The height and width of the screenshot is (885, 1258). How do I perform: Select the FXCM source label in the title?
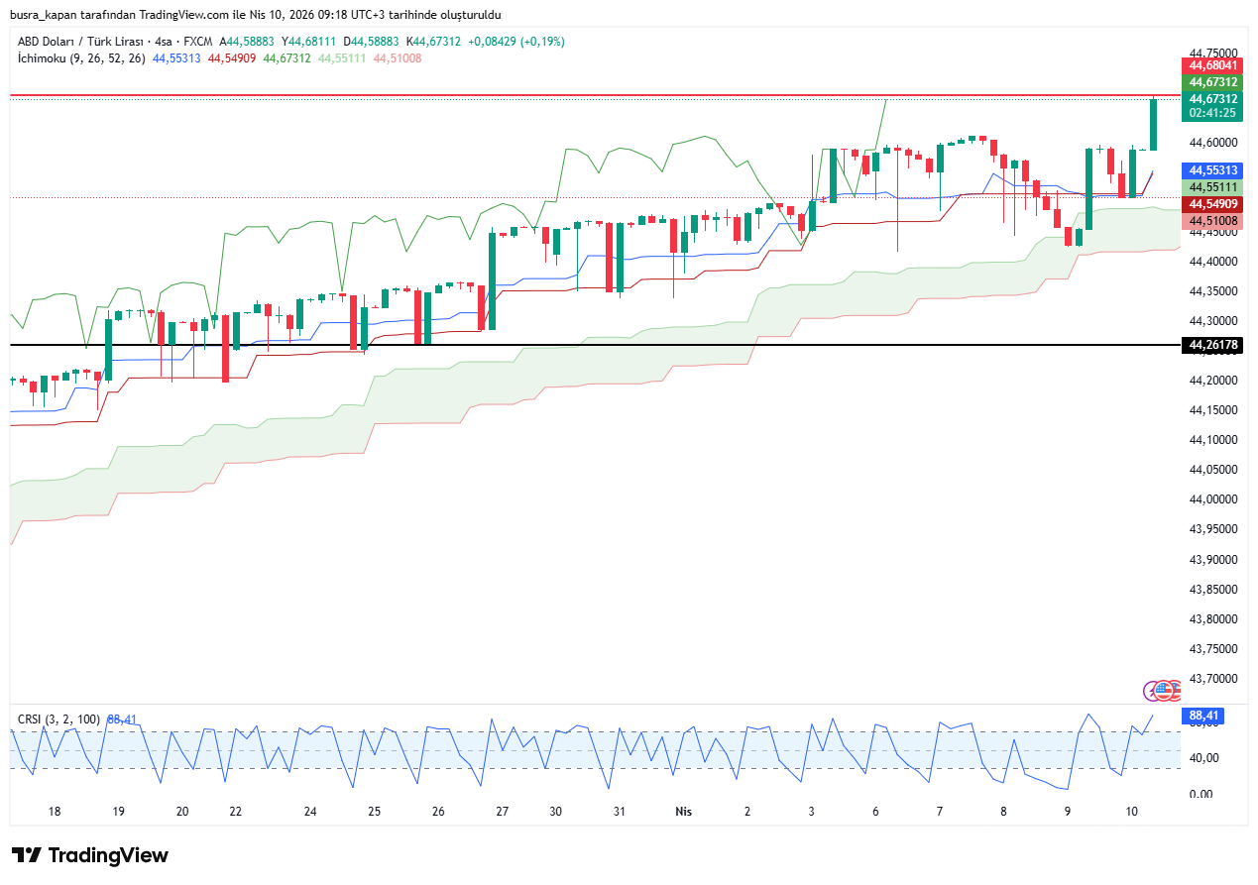point(197,42)
